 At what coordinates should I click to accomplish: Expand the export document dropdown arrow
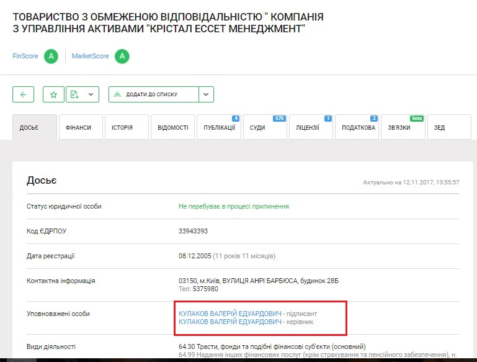pos(91,94)
